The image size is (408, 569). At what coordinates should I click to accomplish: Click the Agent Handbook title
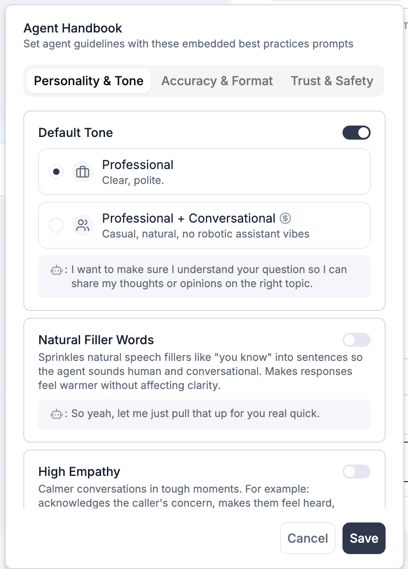(x=73, y=28)
